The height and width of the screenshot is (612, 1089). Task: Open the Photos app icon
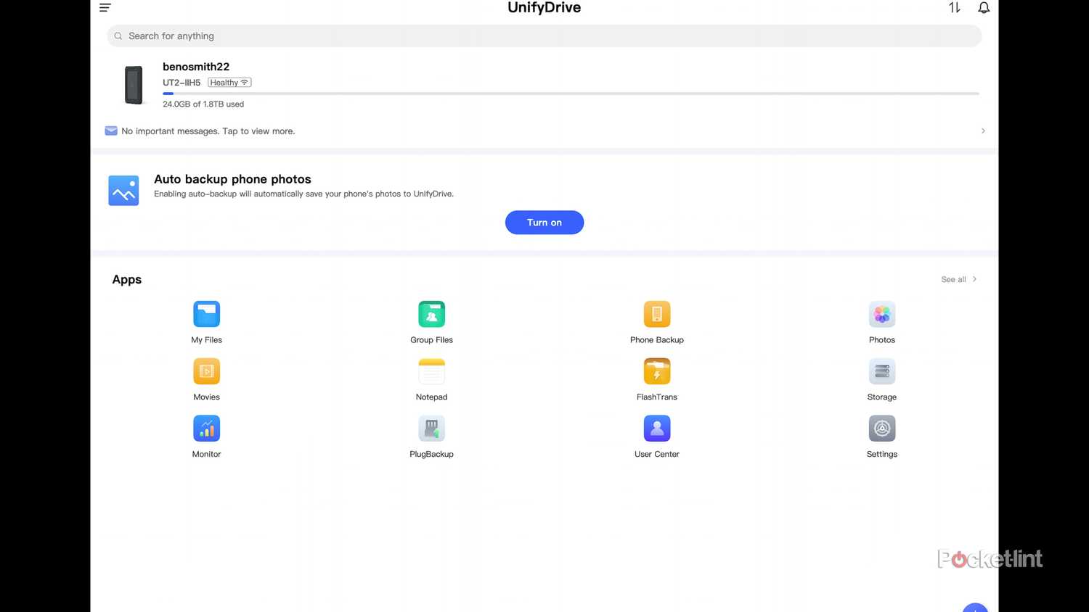pos(881,315)
